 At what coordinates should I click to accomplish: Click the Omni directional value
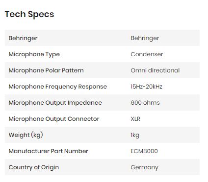155,70
